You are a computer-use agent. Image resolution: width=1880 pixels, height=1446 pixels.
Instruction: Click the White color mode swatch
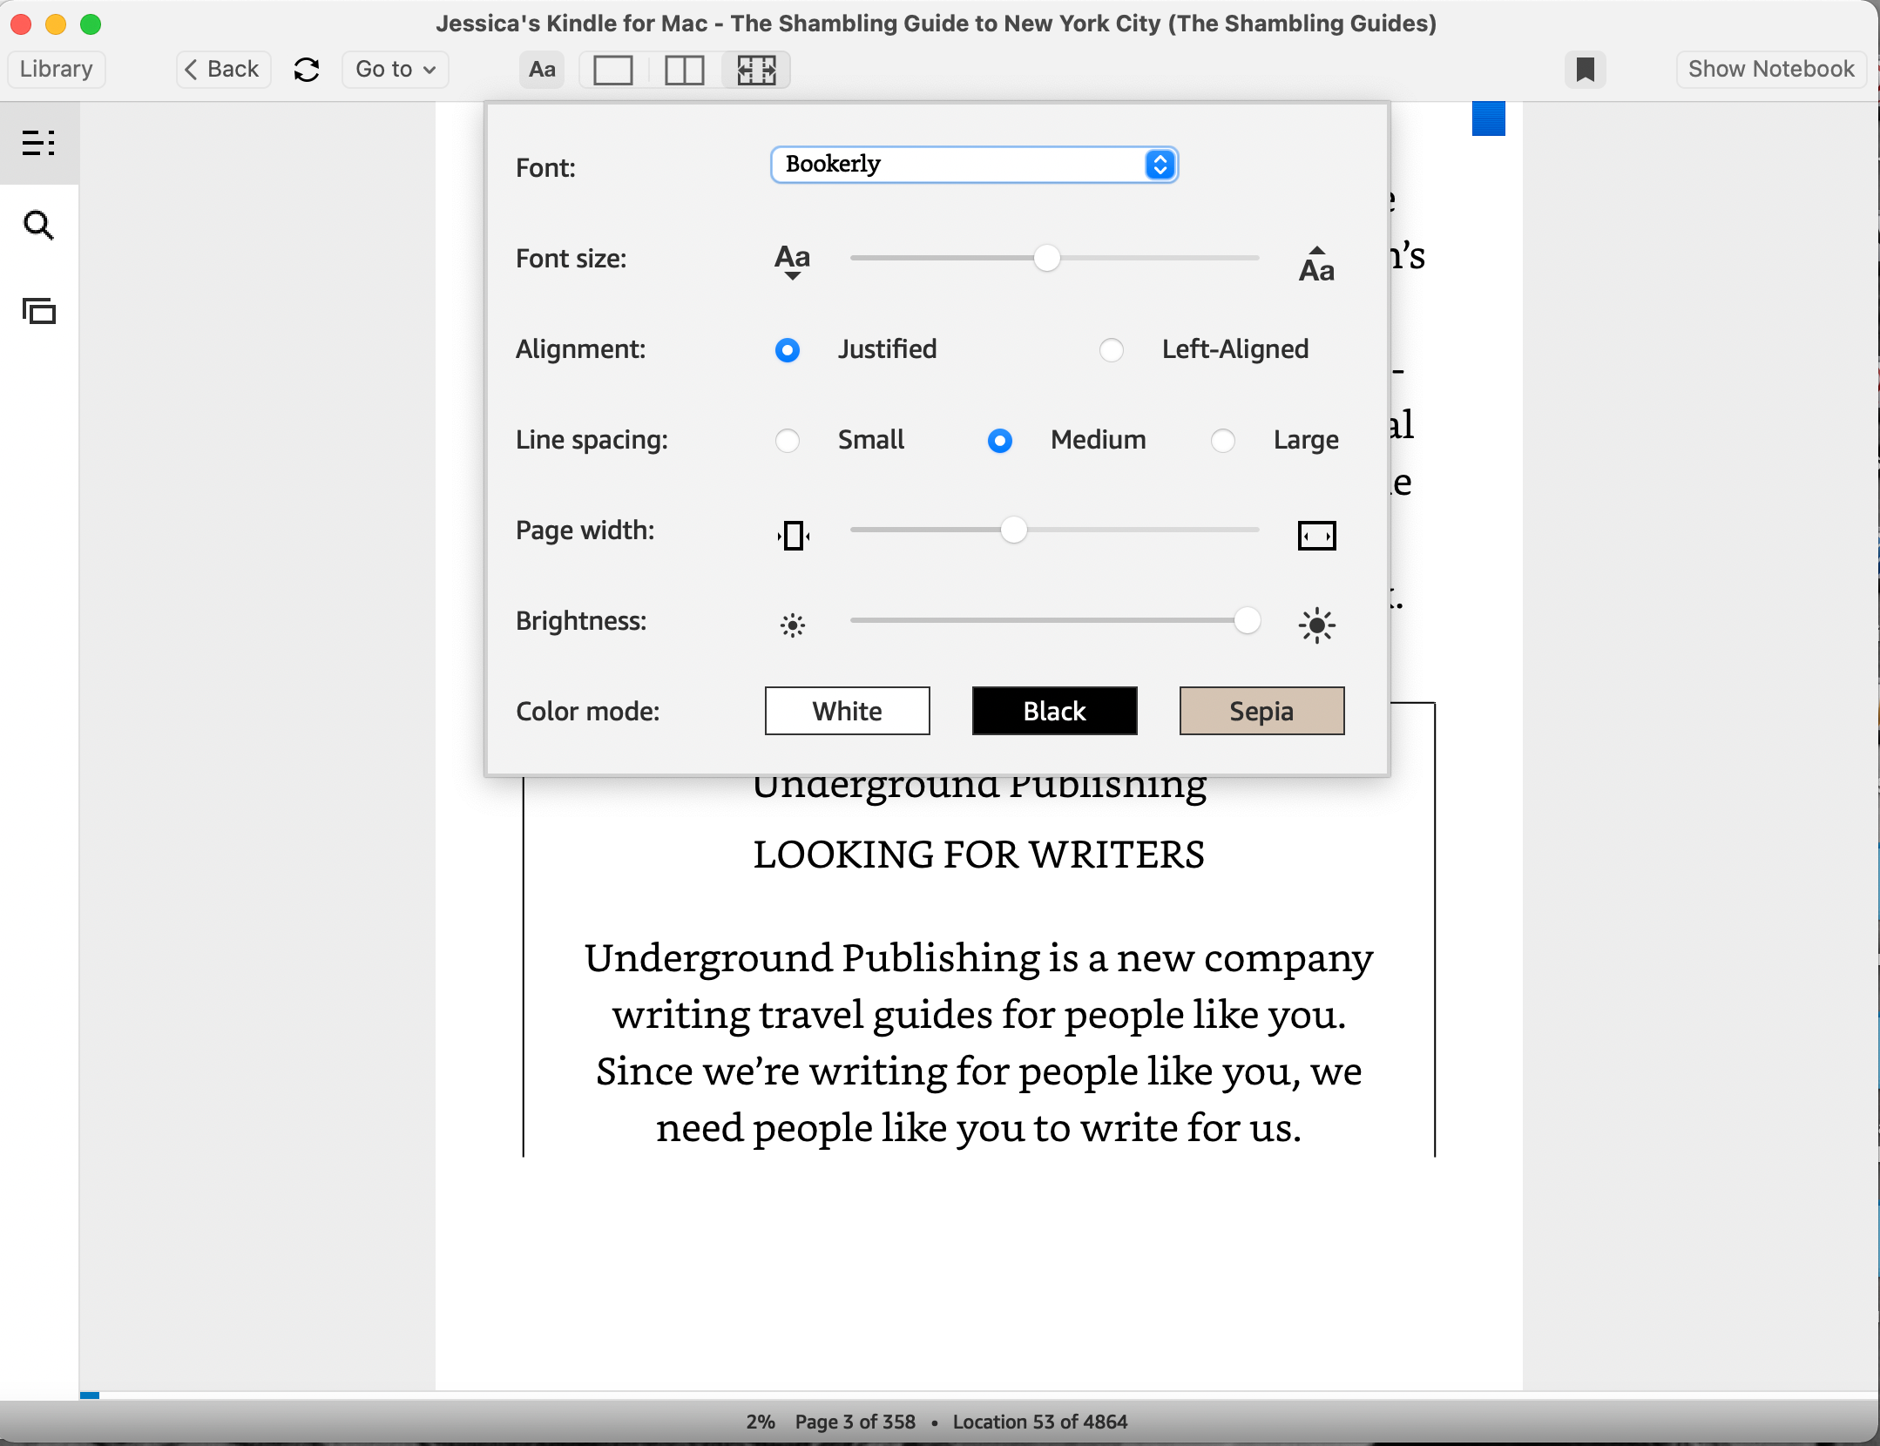846,709
